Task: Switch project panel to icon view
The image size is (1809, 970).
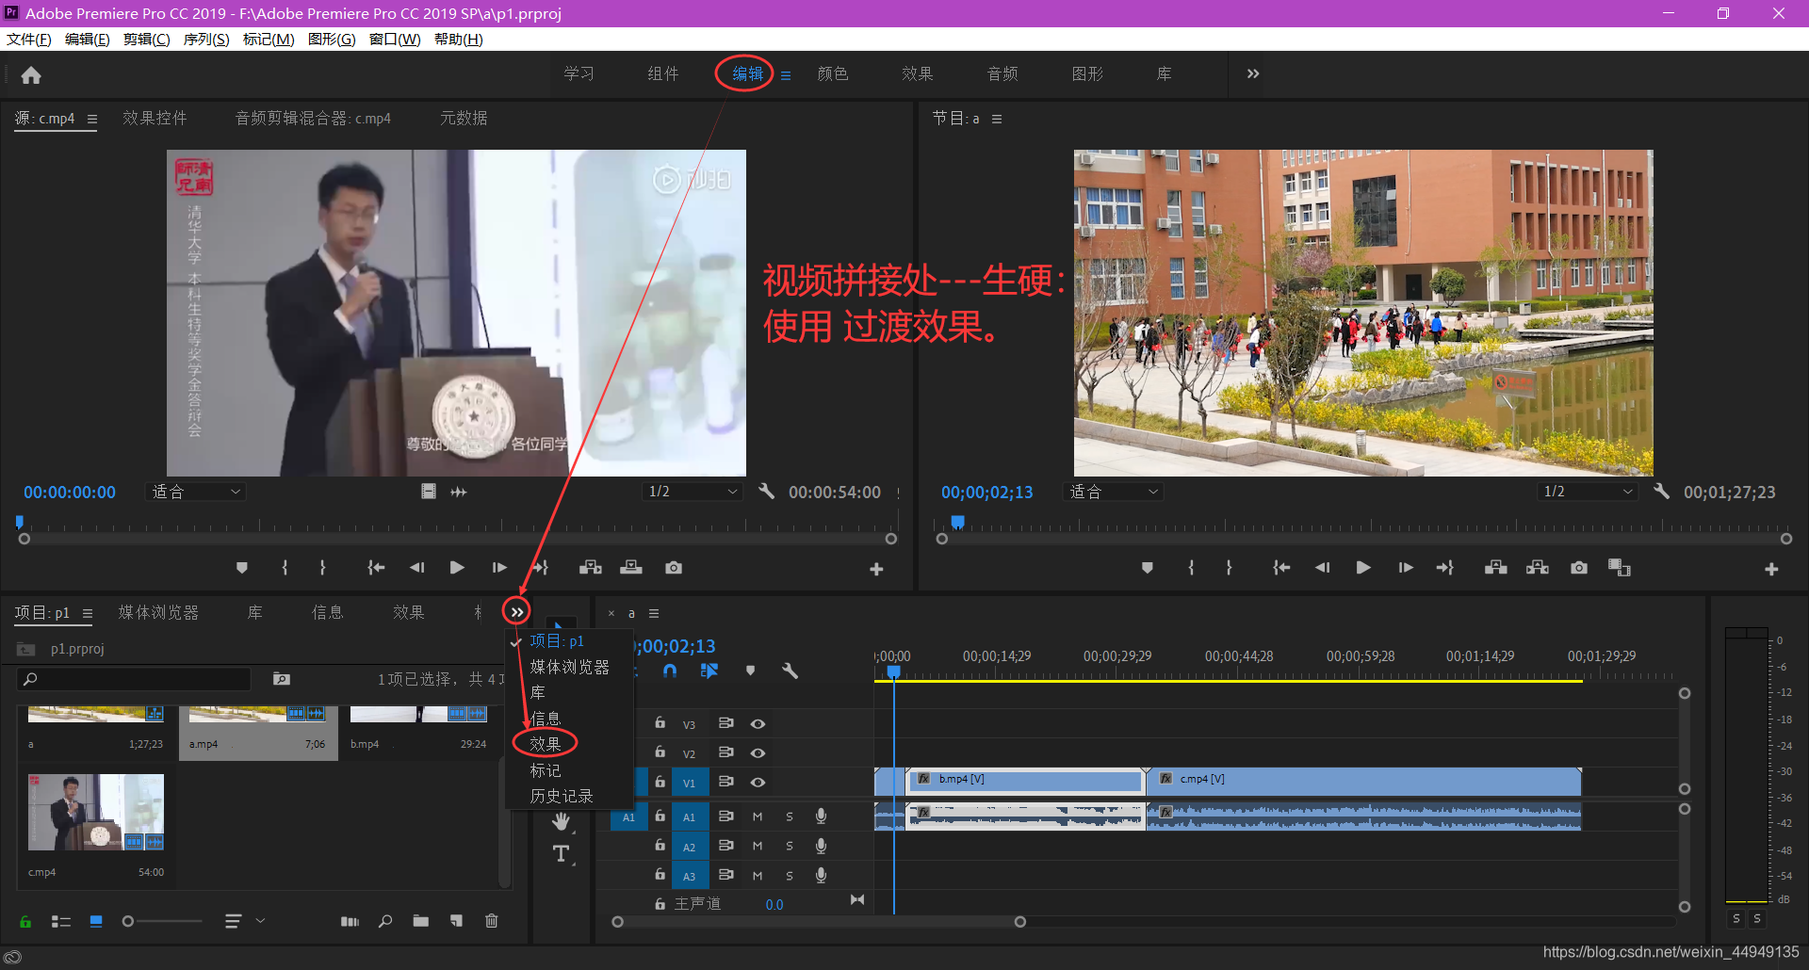Action: click(96, 921)
